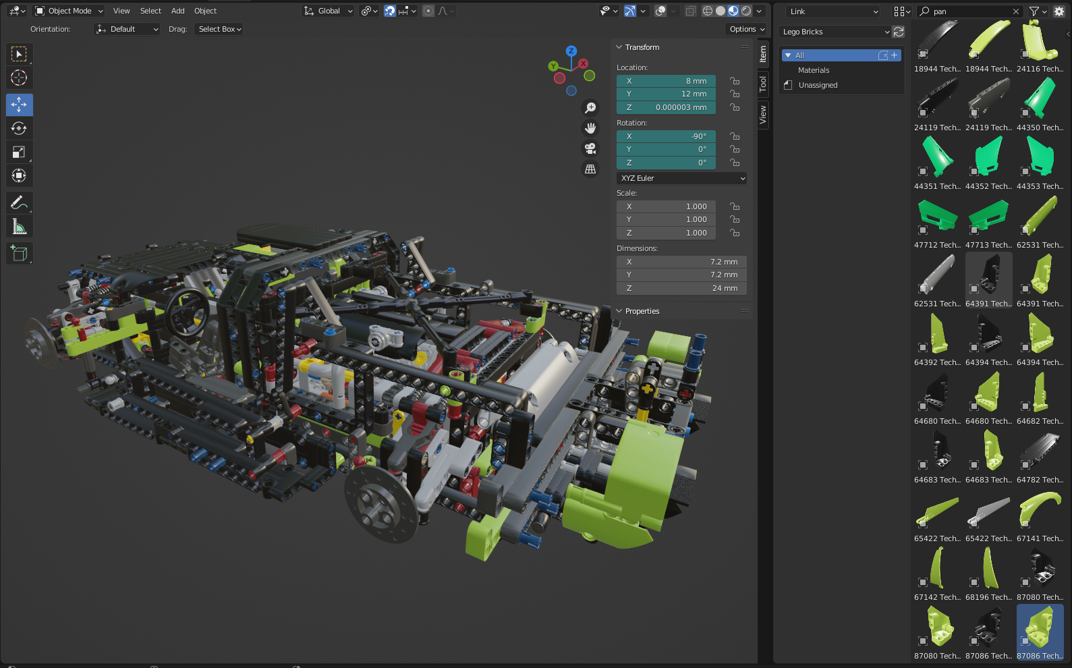Viewport: 1072px width, 668px height.
Task: Activate the Rotate tool
Action: (19, 128)
